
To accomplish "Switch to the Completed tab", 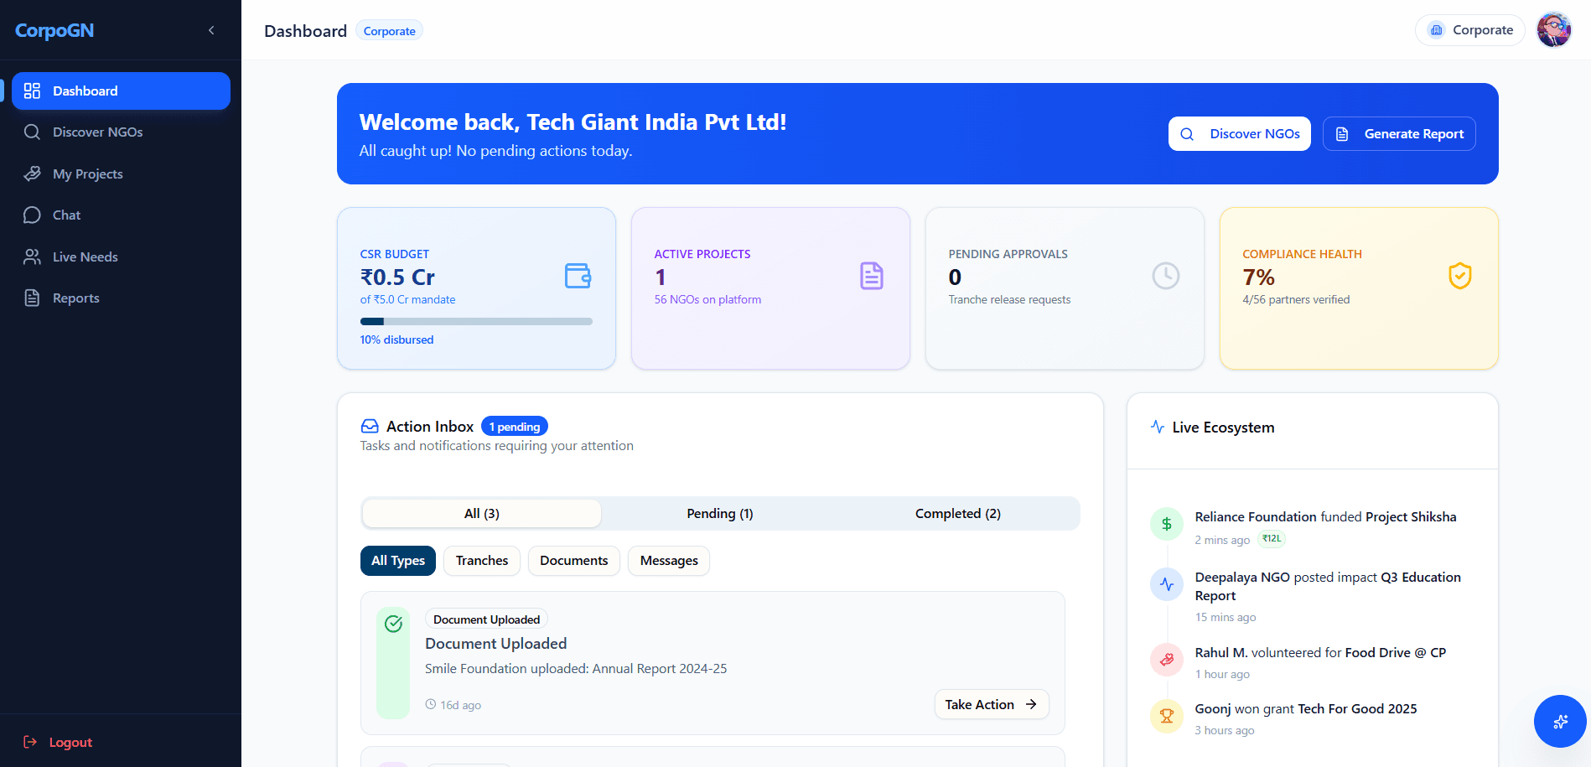I will point(957,513).
